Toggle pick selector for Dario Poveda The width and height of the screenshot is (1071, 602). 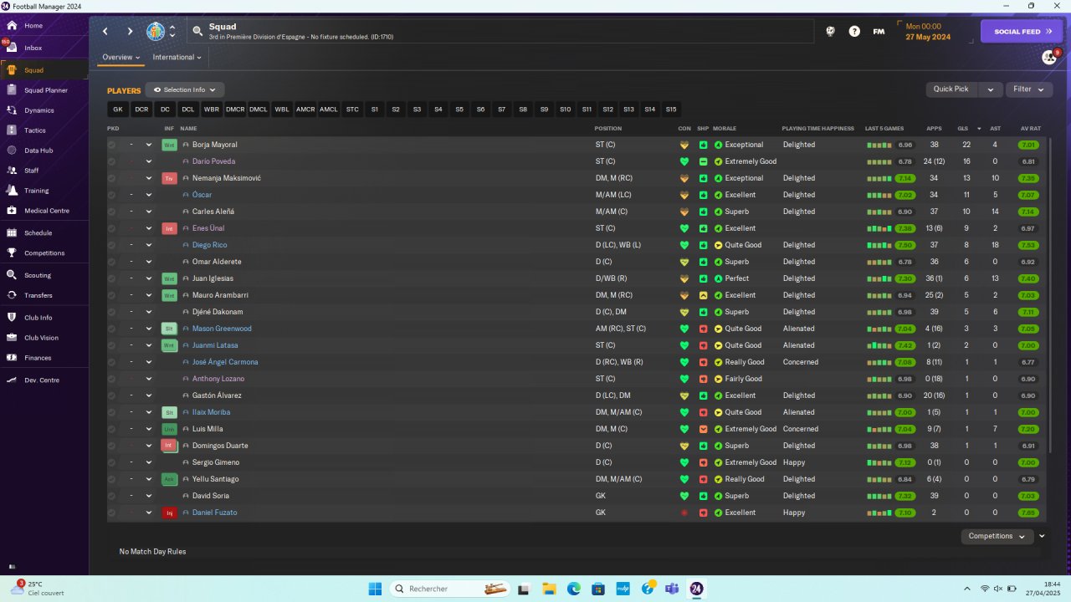111,161
